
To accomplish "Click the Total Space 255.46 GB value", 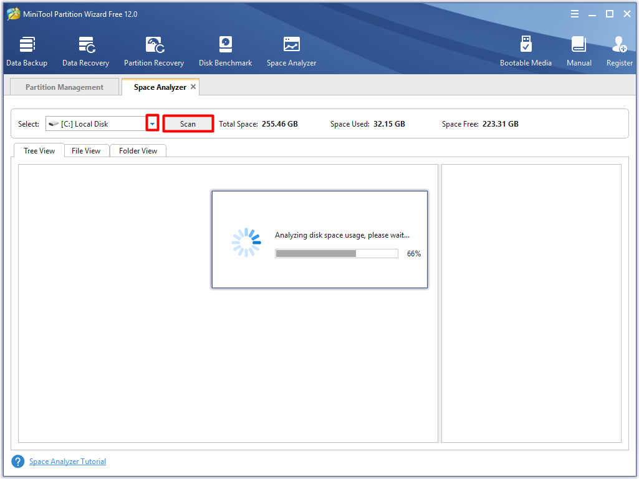I will click(x=279, y=124).
